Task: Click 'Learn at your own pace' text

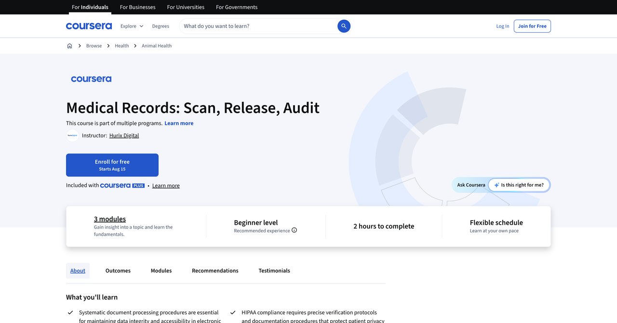Action: [494, 231]
